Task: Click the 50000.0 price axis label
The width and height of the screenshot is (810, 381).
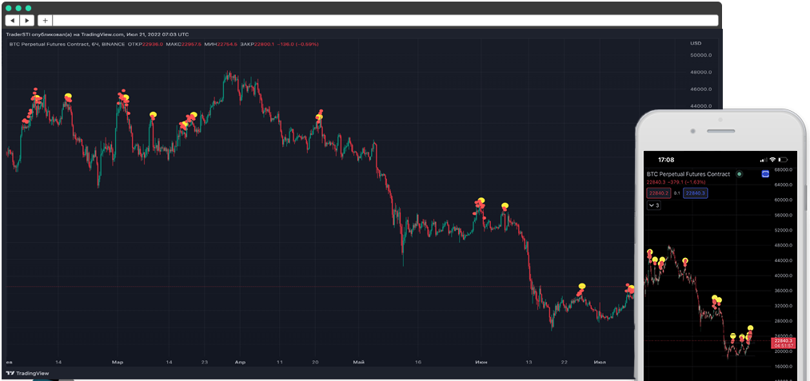Action: tap(702, 55)
